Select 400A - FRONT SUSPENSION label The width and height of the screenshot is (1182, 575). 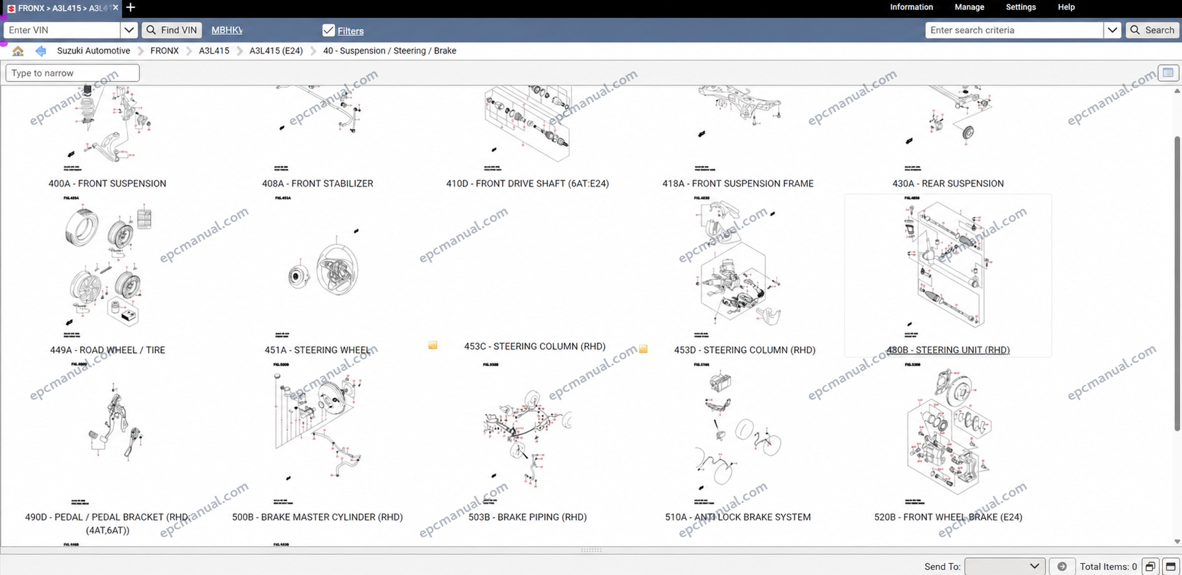coord(107,184)
